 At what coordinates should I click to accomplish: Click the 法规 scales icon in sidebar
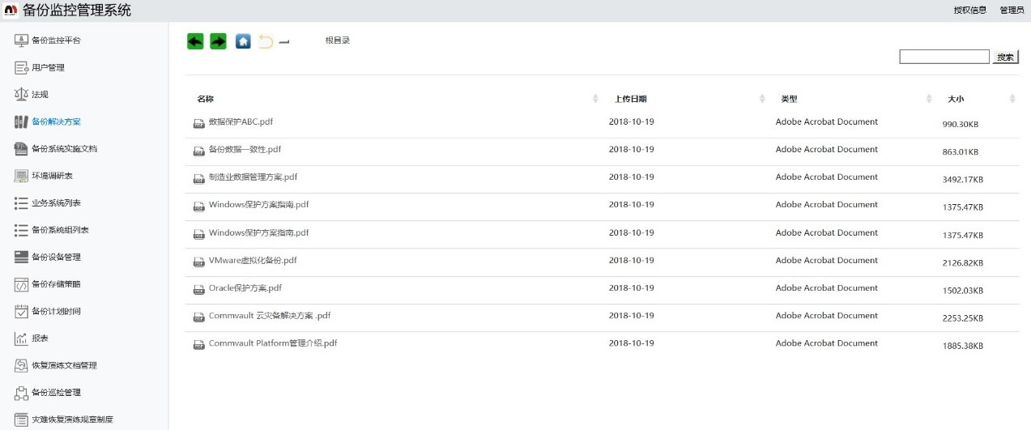(21, 95)
